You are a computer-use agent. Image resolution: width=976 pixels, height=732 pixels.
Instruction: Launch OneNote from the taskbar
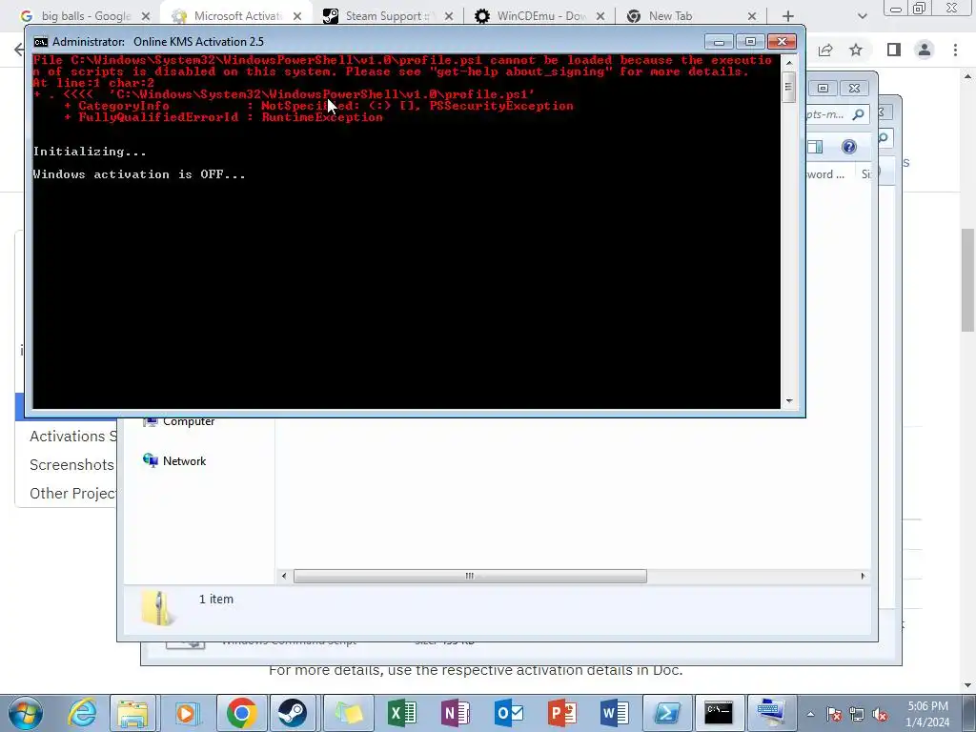[x=455, y=713]
